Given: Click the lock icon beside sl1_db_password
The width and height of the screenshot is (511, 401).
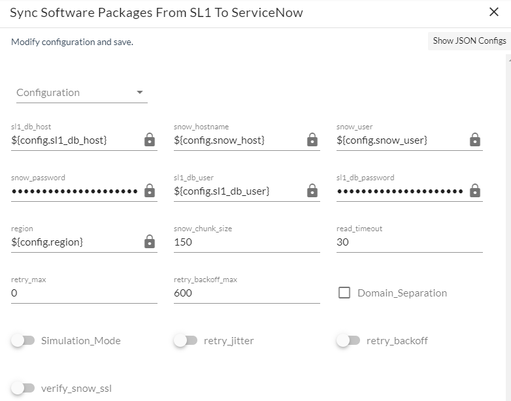Looking at the screenshot, I should (475, 191).
